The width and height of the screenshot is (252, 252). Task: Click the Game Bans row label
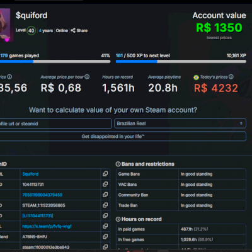(x=129, y=174)
